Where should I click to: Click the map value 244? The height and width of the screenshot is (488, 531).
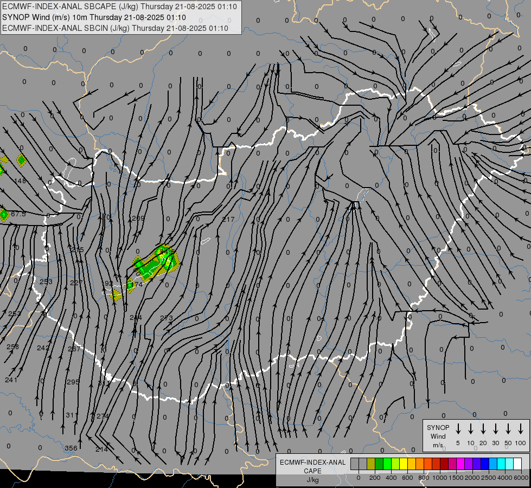point(136,317)
